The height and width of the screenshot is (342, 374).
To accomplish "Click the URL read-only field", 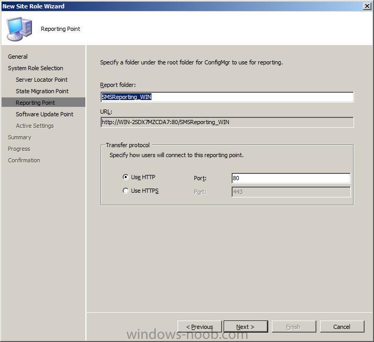I will (x=227, y=122).
